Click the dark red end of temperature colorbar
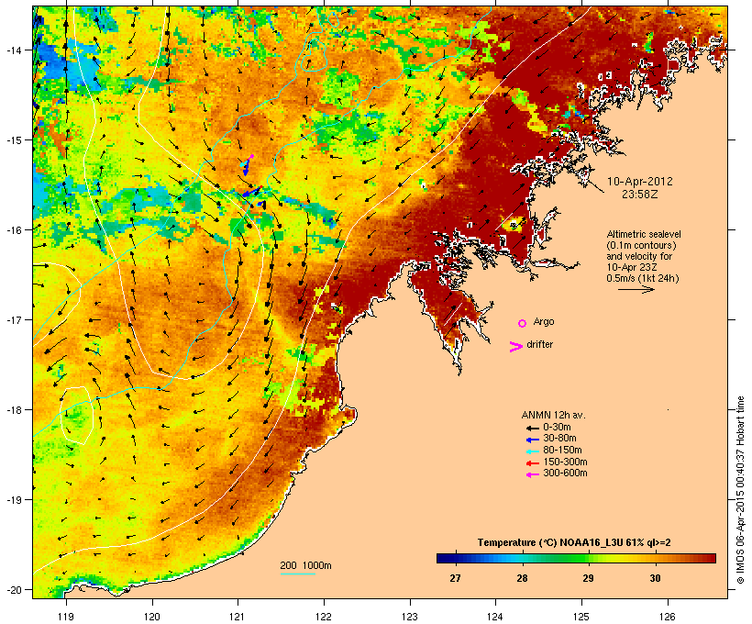Viewport: 752px width, 624px height. [x=710, y=558]
